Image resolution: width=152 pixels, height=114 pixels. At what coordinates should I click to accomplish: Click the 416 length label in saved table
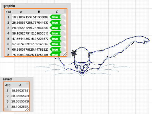pos(8,85)
